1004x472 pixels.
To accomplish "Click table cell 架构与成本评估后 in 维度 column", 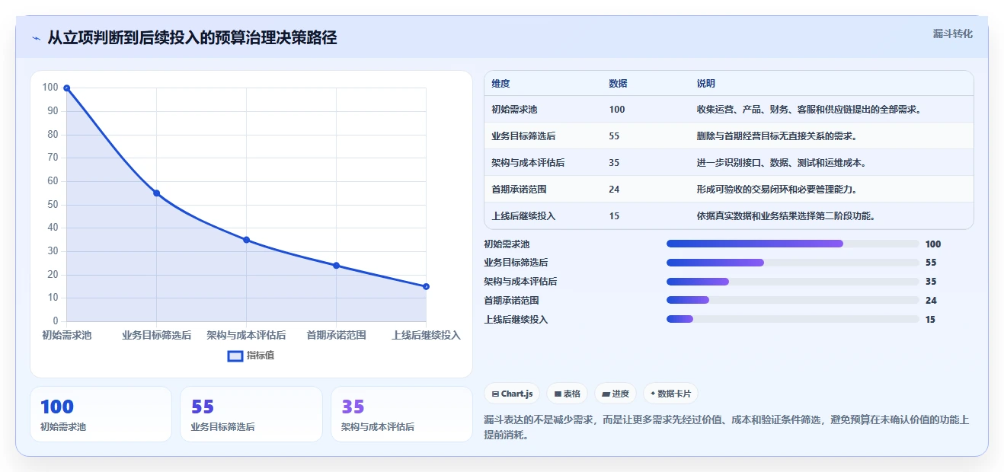I will tap(529, 163).
